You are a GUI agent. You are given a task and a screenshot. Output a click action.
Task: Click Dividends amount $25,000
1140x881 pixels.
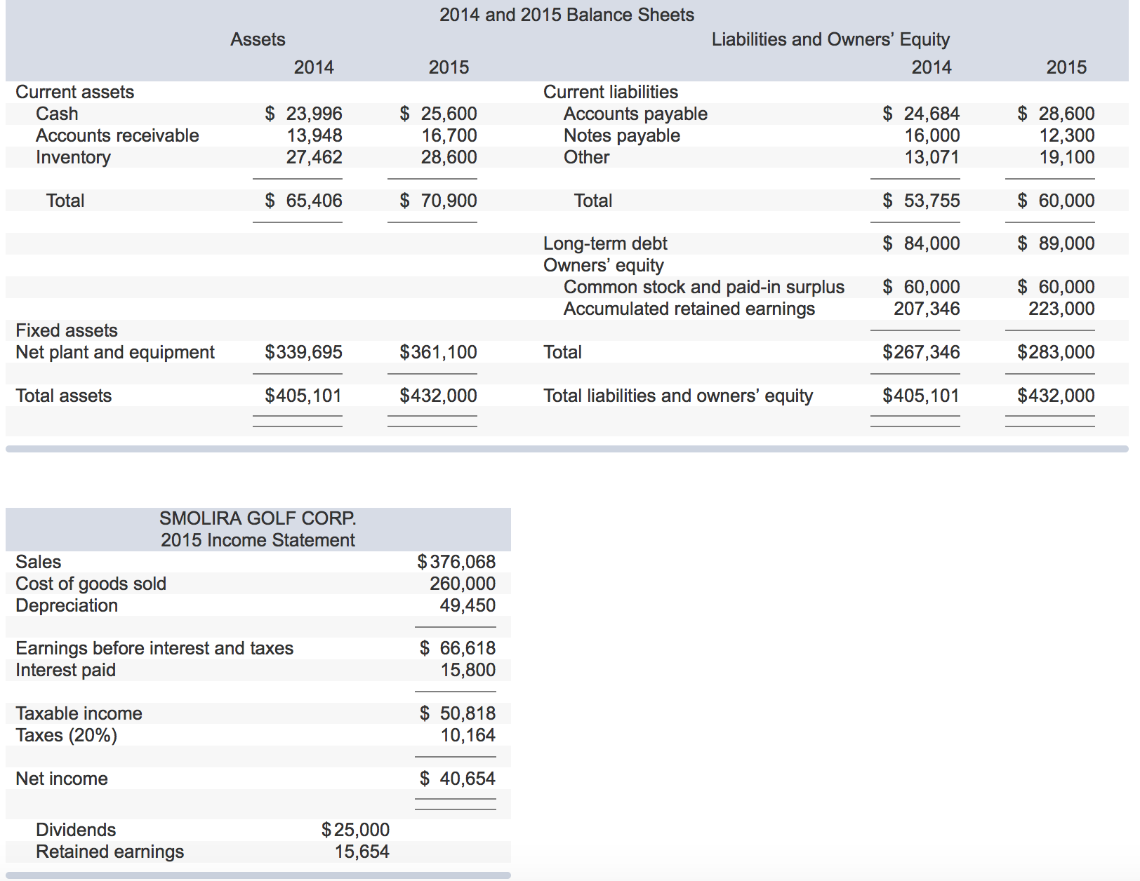pyautogui.click(x=355, y=830)
